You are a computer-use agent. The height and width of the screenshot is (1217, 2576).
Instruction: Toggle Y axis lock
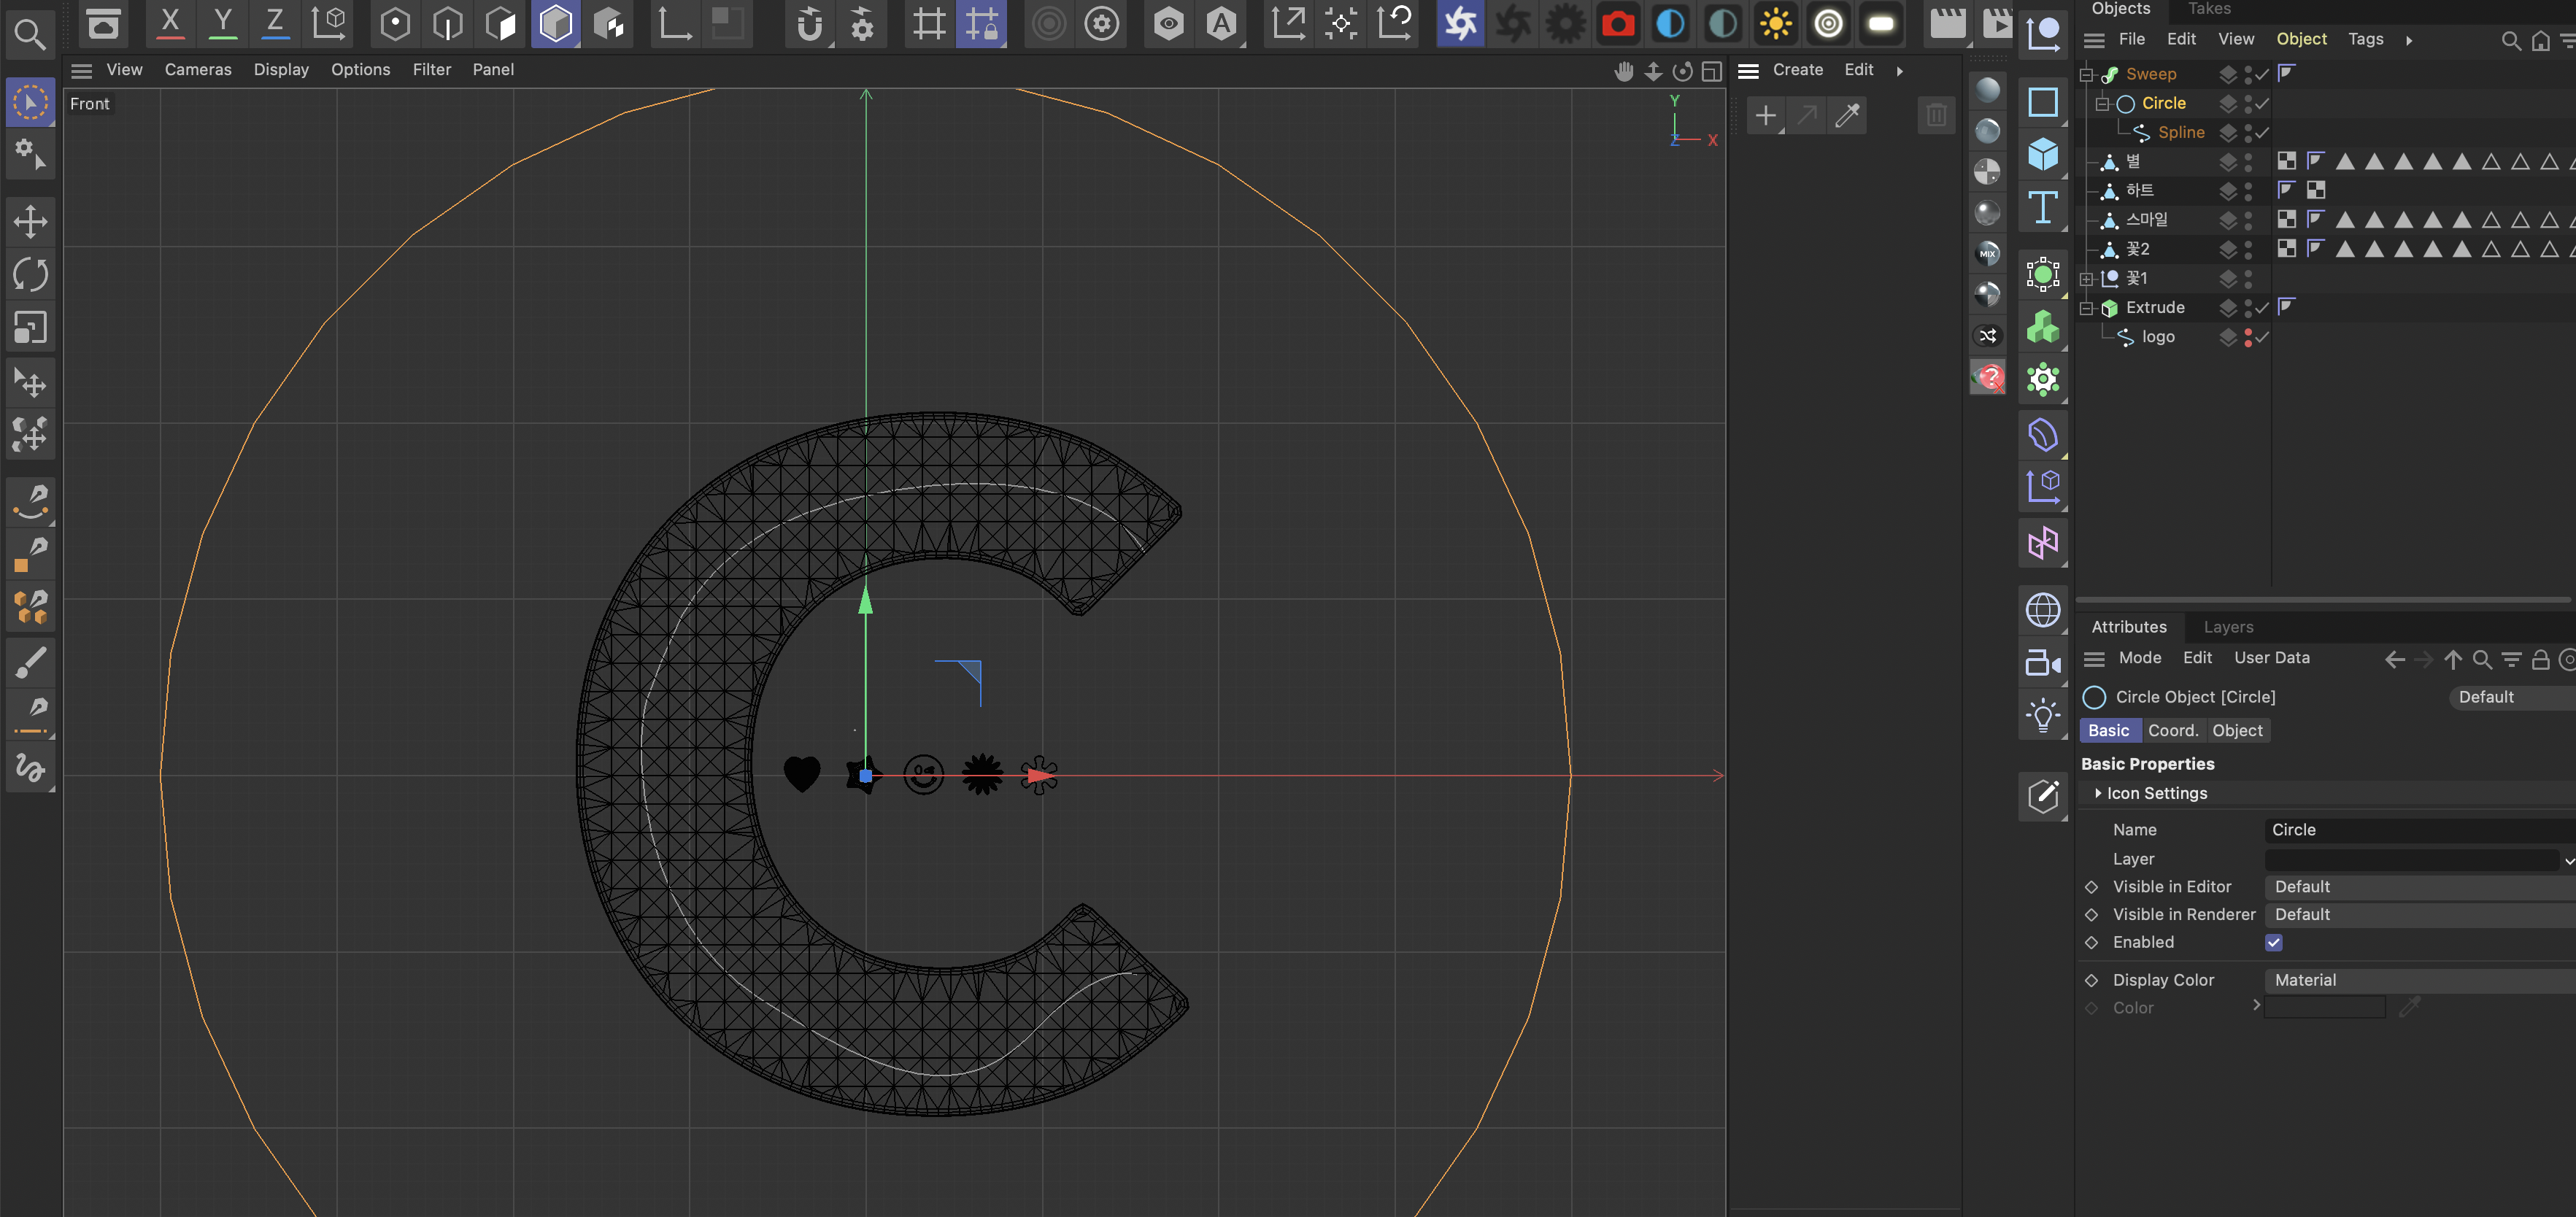click(x=222, y=23)
